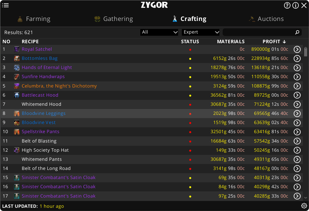
Task: Click the Bottomless Bag item icon
Action: click(x=17, y=58)
